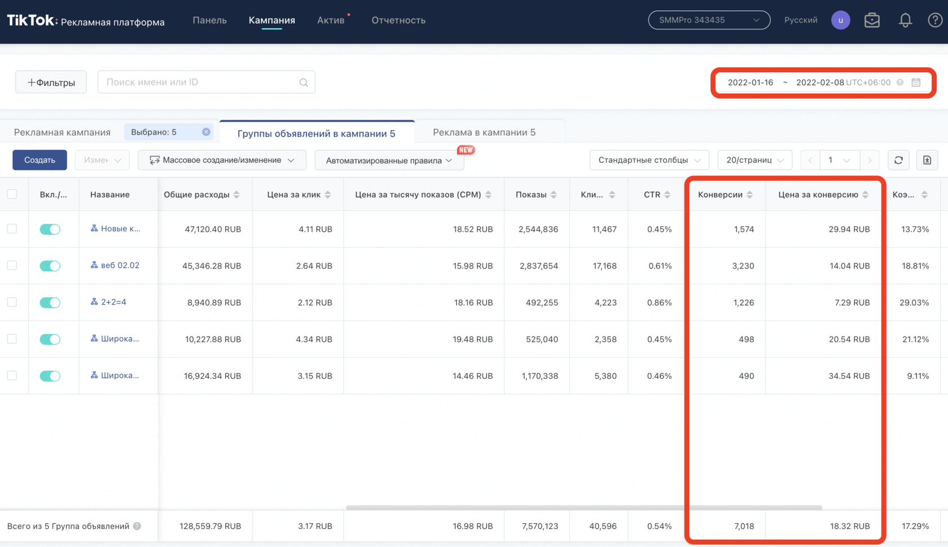Click the user avatar icon
Viewport: 948px width, 547px height.
coord(840,20)
